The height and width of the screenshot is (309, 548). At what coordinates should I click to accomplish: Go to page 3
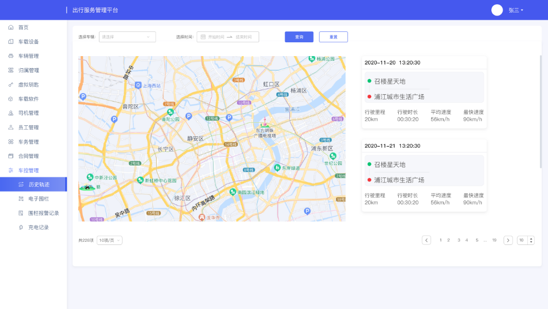(x=459, y=240)
